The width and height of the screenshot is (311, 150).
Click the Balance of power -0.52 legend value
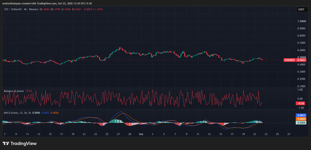click(x=29, y=91)
